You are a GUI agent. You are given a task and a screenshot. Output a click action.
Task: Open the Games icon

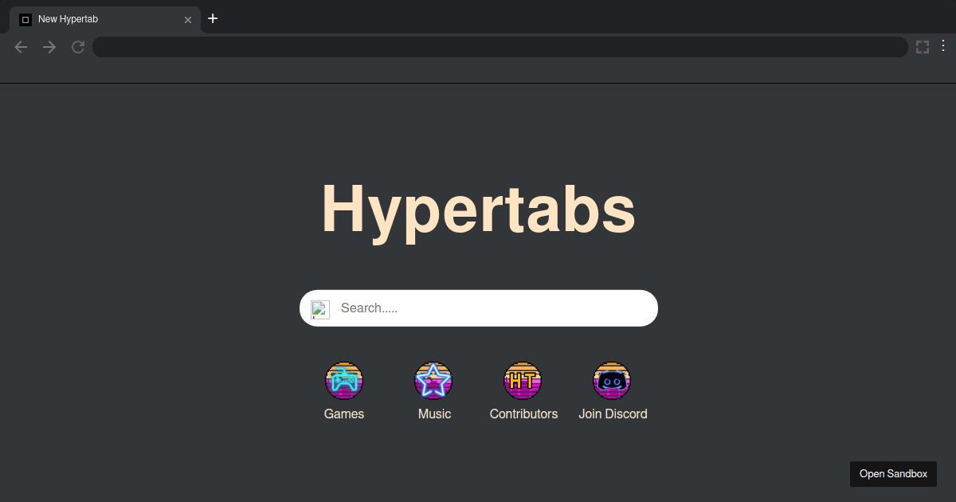coord(344,380)
